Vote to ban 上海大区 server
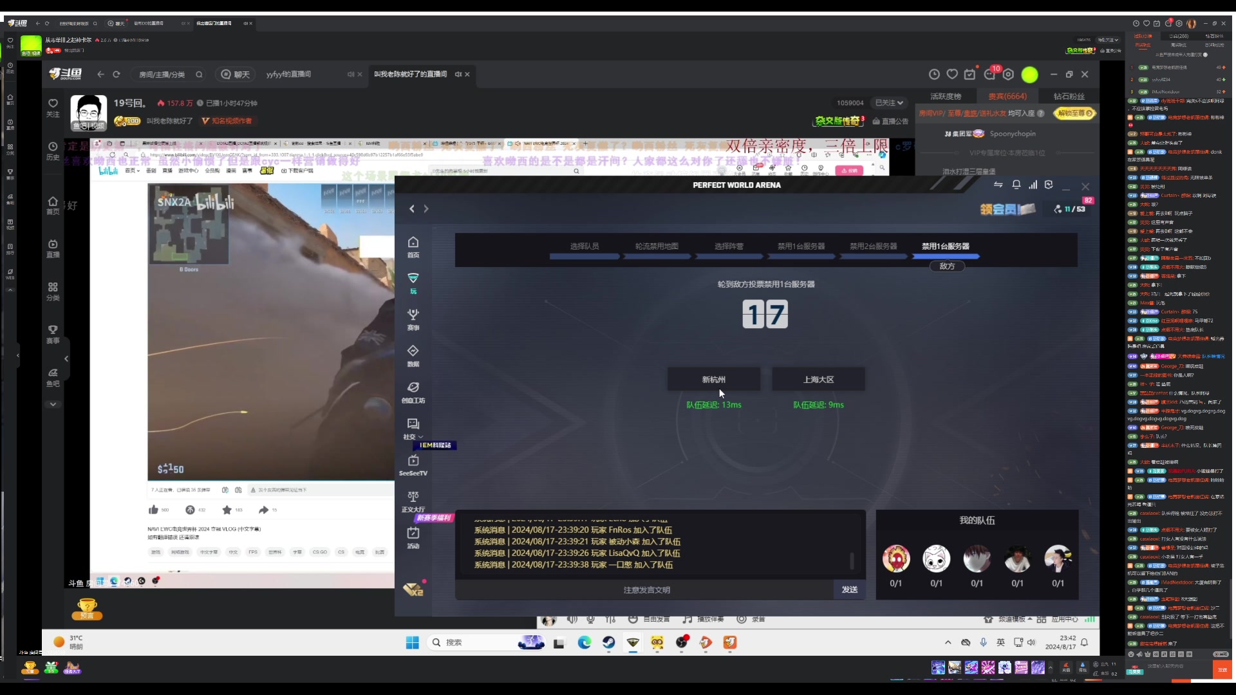This screenshot has width=1236, height=695. 818,380
